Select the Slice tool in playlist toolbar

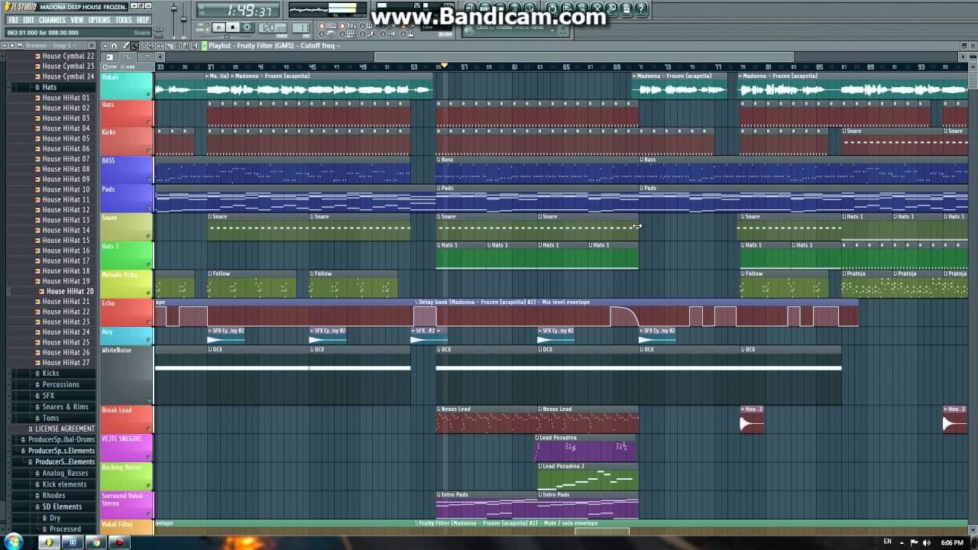169,46
